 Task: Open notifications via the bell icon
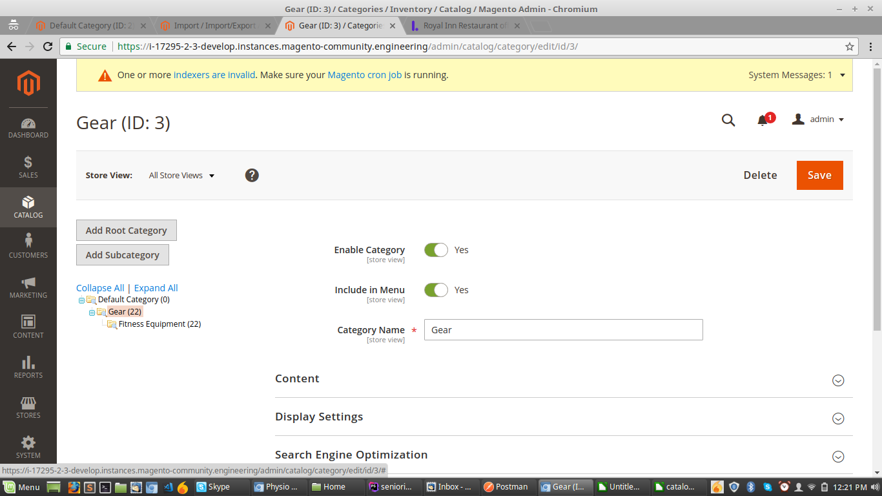[x=763, y=119]
